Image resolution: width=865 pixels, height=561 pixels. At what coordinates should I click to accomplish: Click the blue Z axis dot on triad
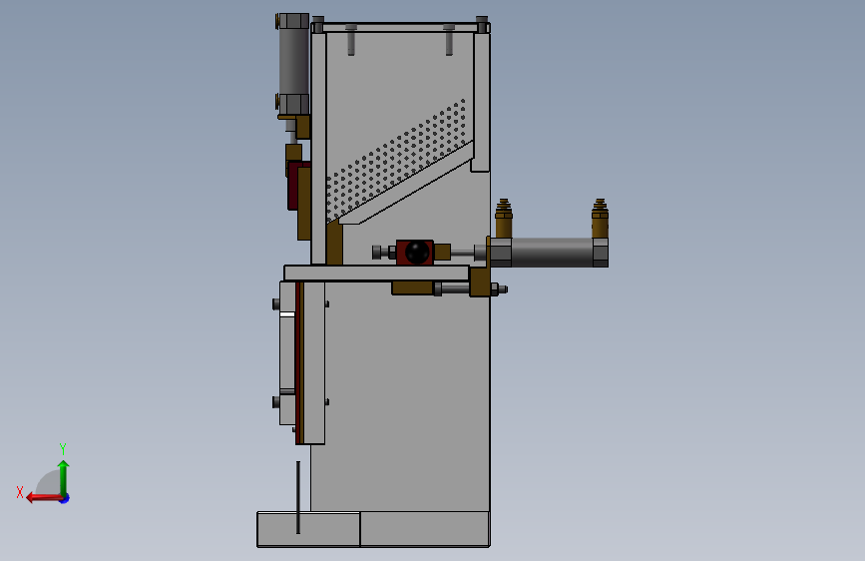65,498
